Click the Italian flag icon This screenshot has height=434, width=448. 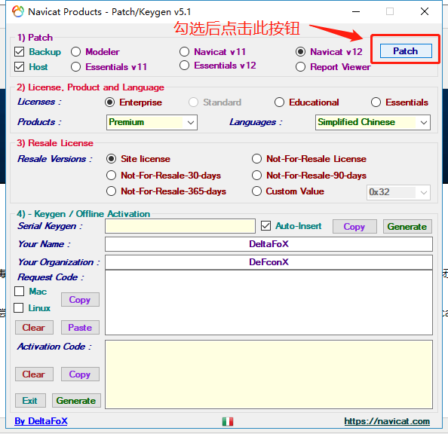(228, 421)
